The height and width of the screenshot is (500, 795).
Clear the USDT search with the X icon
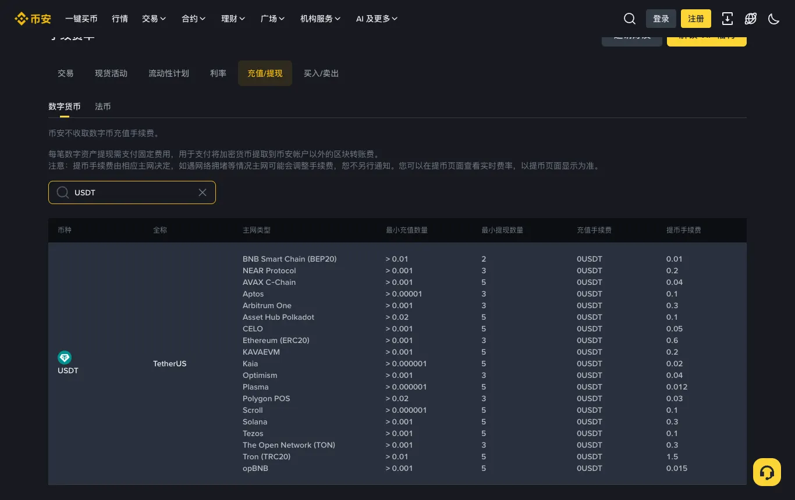tap(203, 192)
